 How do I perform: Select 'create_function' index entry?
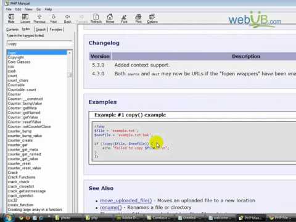20,205
